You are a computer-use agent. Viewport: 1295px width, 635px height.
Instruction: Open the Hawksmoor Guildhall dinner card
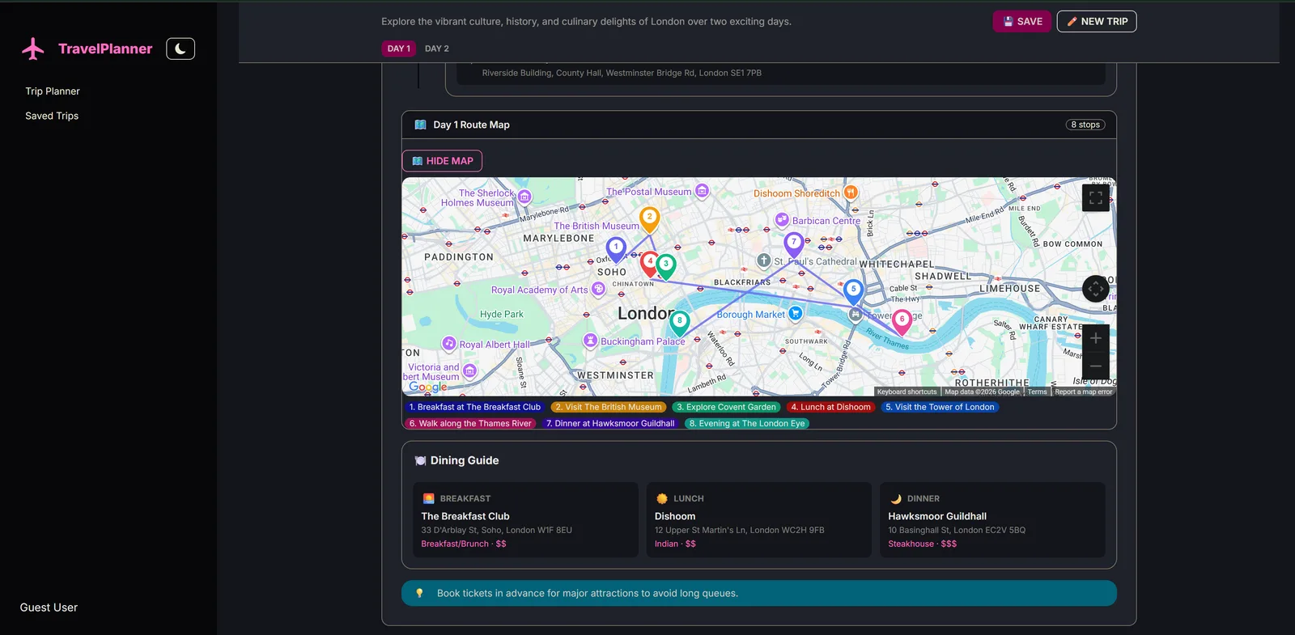(x=992, y=520)
